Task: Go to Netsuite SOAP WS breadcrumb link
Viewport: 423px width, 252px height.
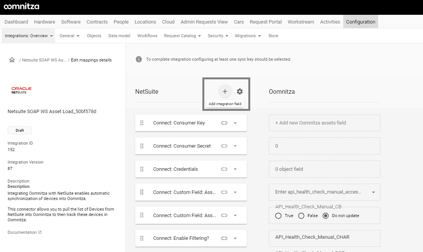Action: pyautogui.click(x=44, y=60)
